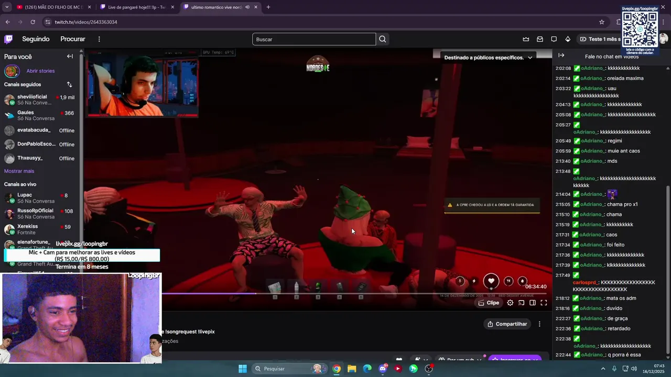Open Xerekiss Fortnite channel
671x377 pixels.
pyautogui.click(x=39, y=229)
